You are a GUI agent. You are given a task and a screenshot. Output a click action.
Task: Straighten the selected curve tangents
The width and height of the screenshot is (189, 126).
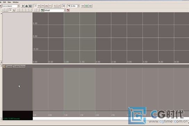pos(38,10)
